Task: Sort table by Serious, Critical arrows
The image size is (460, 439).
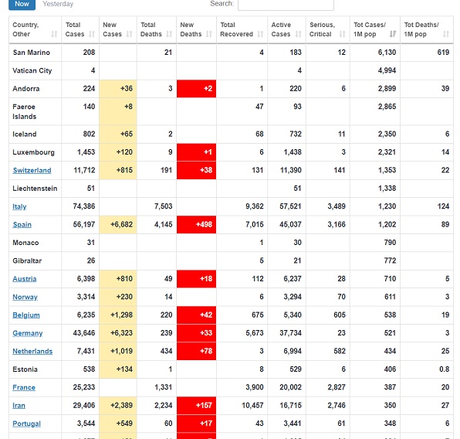Action: click(343, 34)
